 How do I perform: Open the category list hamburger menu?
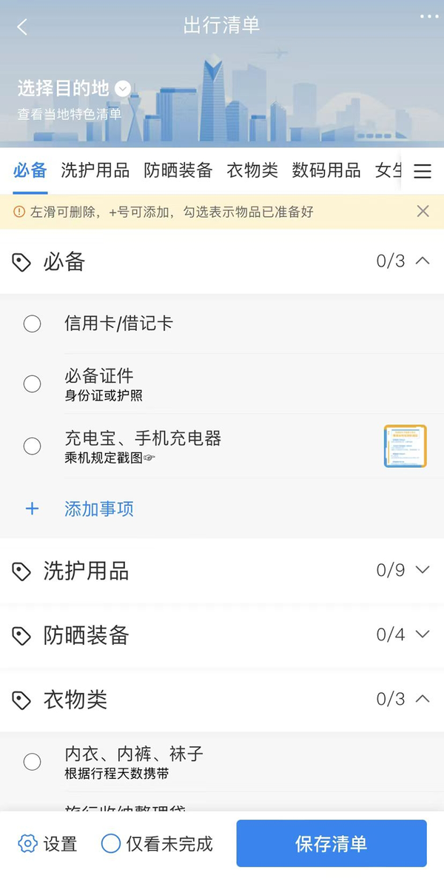423,171
